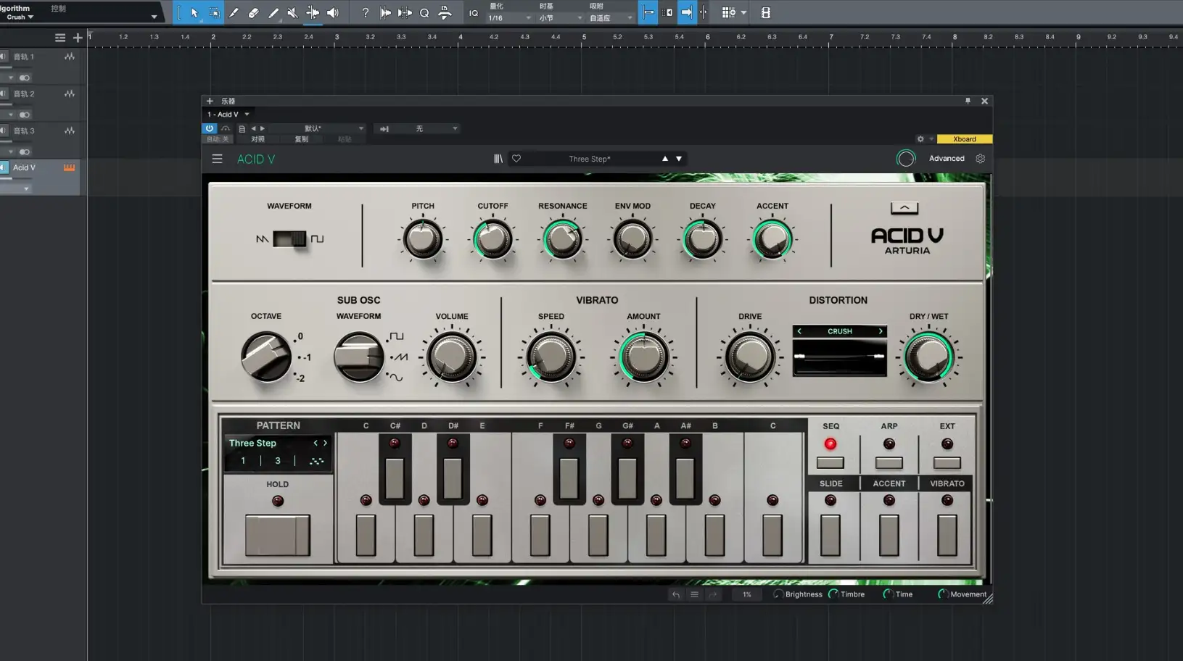Pin the instrument window
The width and height of the screenshot is (1183, 661).
pyautogui.click(x=968, y=101)
